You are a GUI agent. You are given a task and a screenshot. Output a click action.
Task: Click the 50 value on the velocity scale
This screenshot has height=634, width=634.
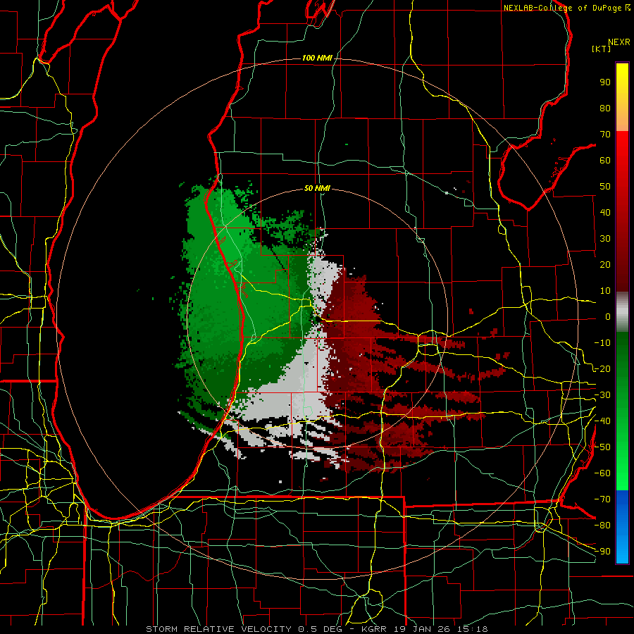[x=605, y=187]
